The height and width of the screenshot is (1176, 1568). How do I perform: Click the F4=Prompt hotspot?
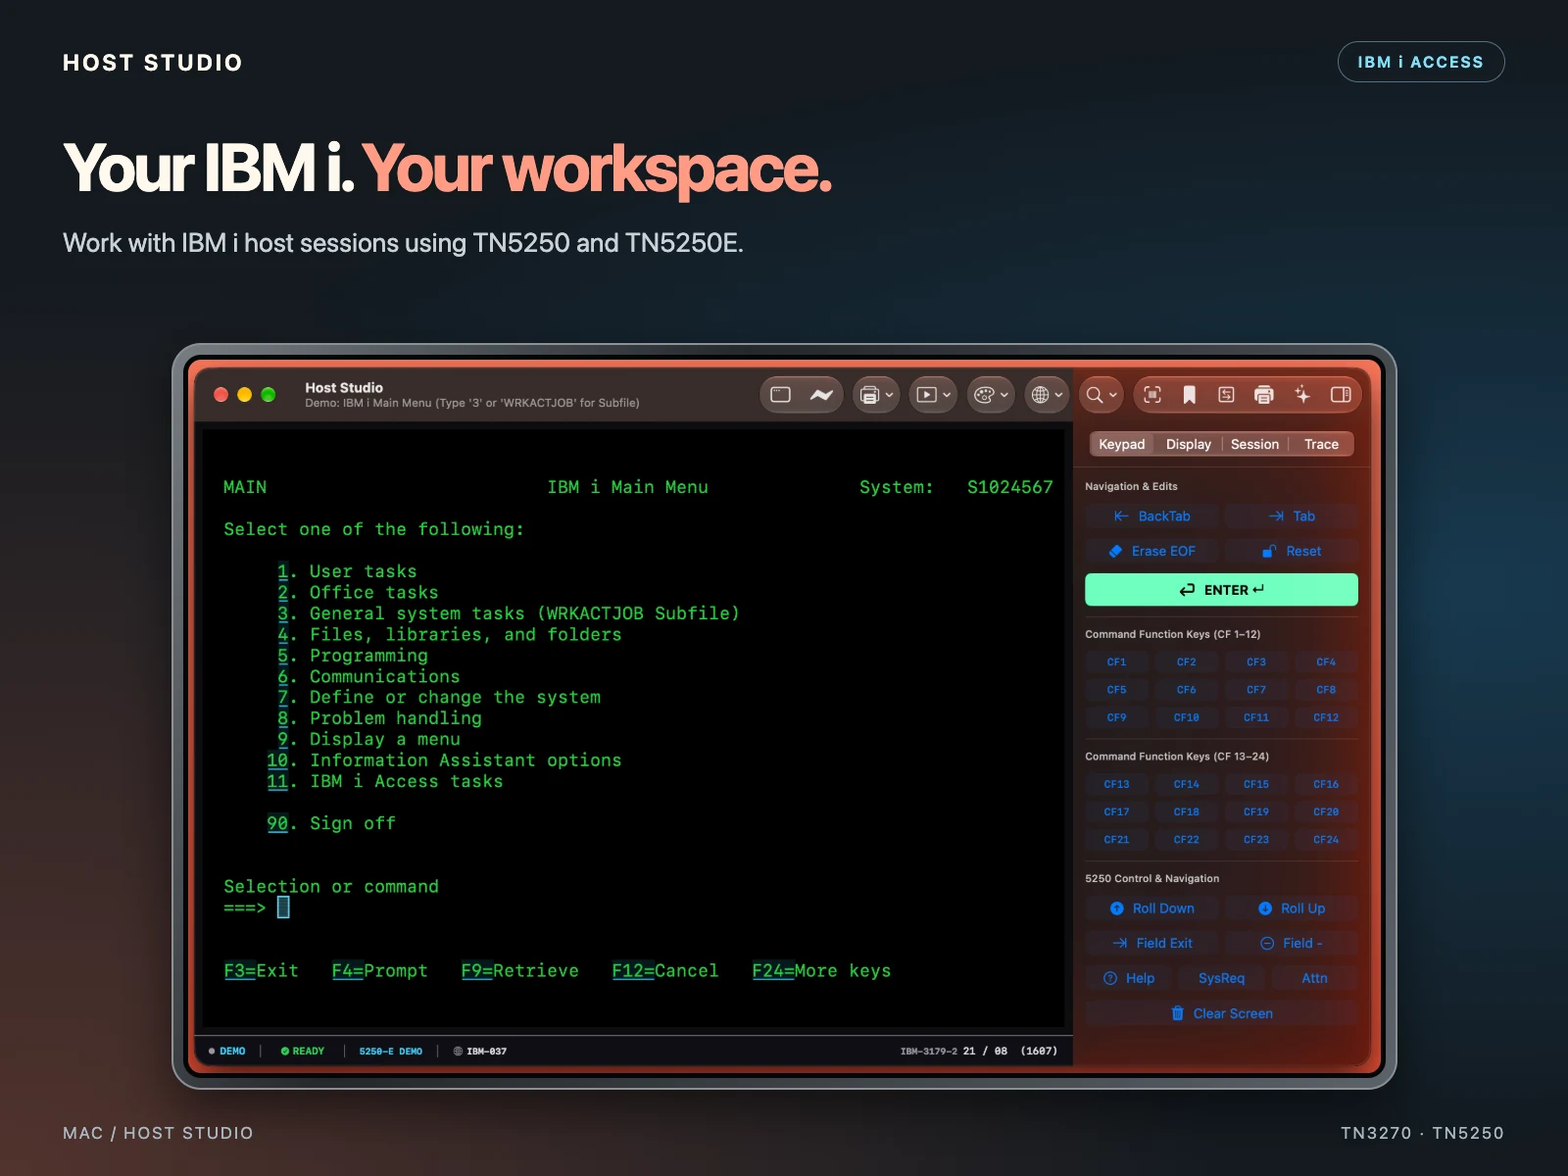coord(379,971)
